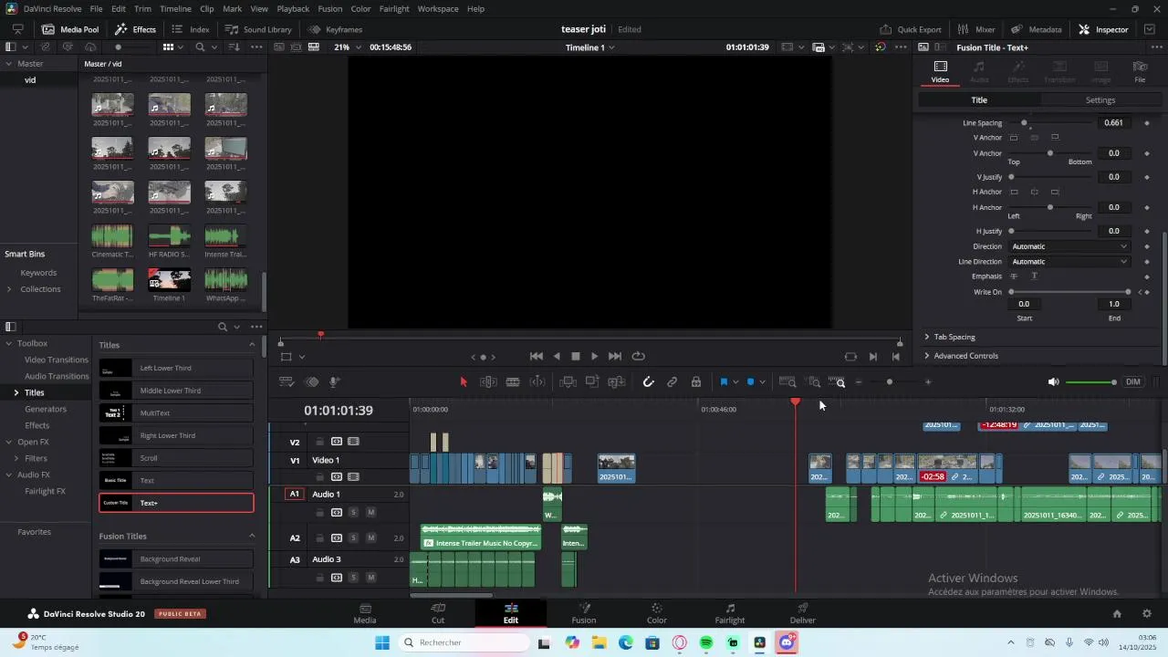Lock the Video 1 track
This screenshot has height=657, width=1168.
coord(320,477)
